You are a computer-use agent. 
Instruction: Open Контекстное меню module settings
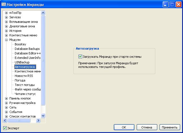coord(28,71)
